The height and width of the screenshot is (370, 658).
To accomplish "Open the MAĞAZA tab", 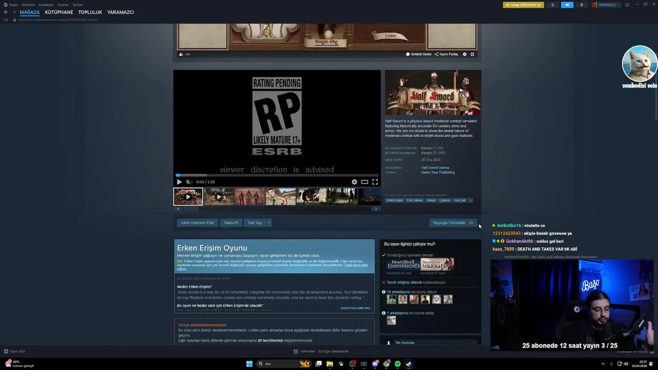I will pyautogui.click(x=30, y=12).
